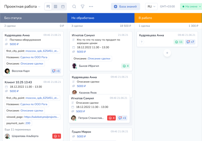This screenshot has height=141, width=202.
Task: Open Кудрявцева Анна title in В работе
Action: tap(152, 35)
